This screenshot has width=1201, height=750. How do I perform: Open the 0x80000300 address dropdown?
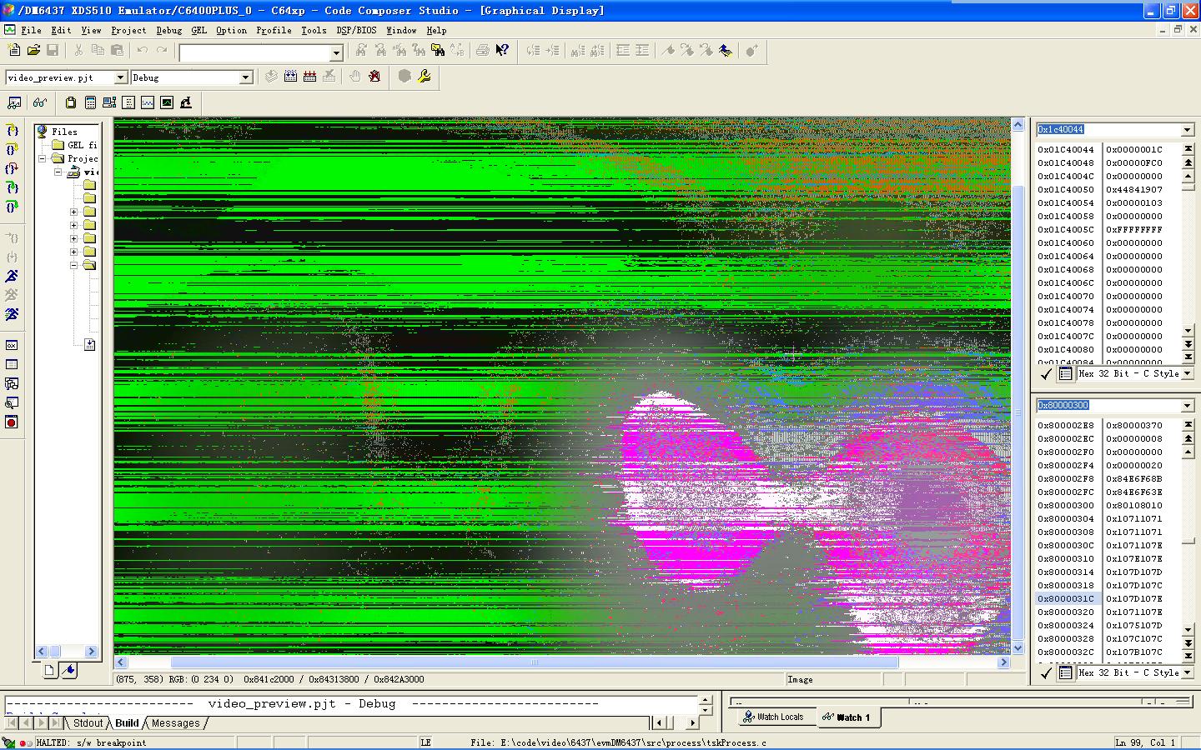(x=1187, y=406)
